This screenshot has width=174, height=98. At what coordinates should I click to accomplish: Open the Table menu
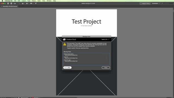[x=39, y=1]
